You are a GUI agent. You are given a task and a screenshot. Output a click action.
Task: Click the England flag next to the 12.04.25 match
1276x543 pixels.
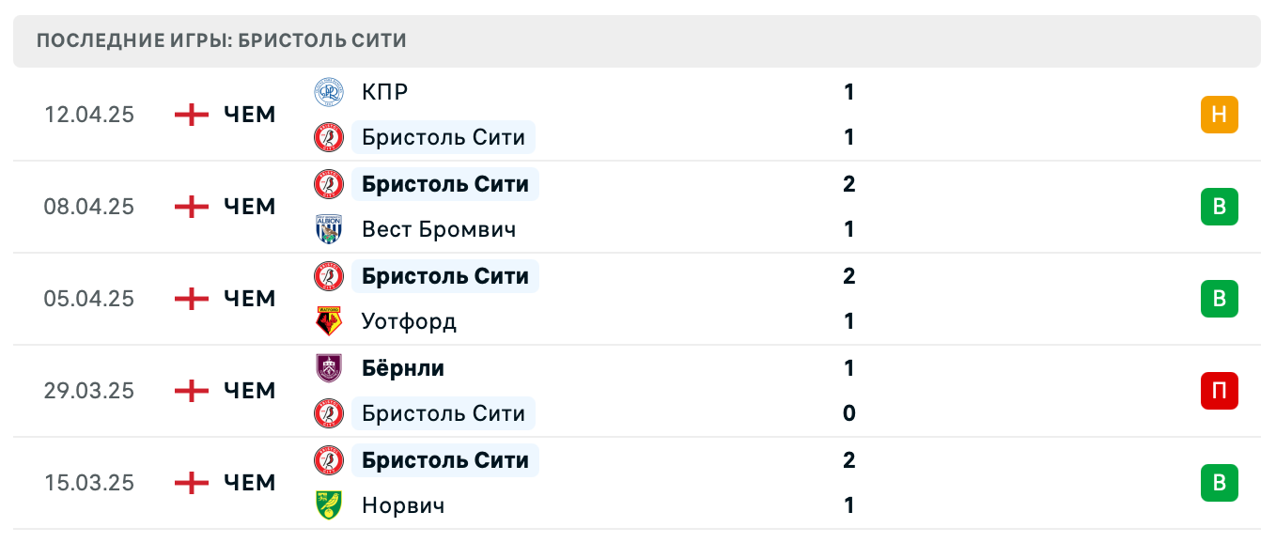pos(191,115)
